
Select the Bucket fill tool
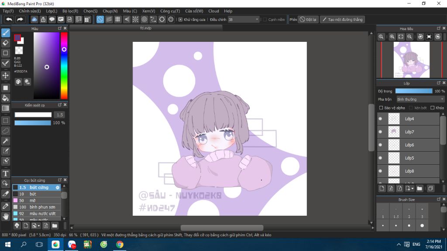click(5, 98)
